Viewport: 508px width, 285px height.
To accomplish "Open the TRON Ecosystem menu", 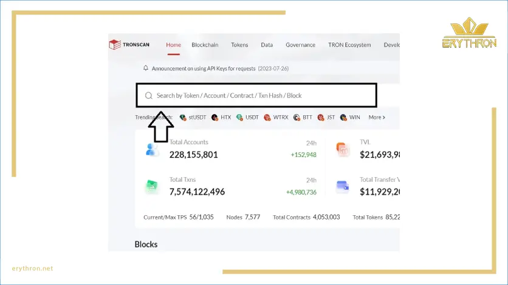I will click(x=349, y=45).
